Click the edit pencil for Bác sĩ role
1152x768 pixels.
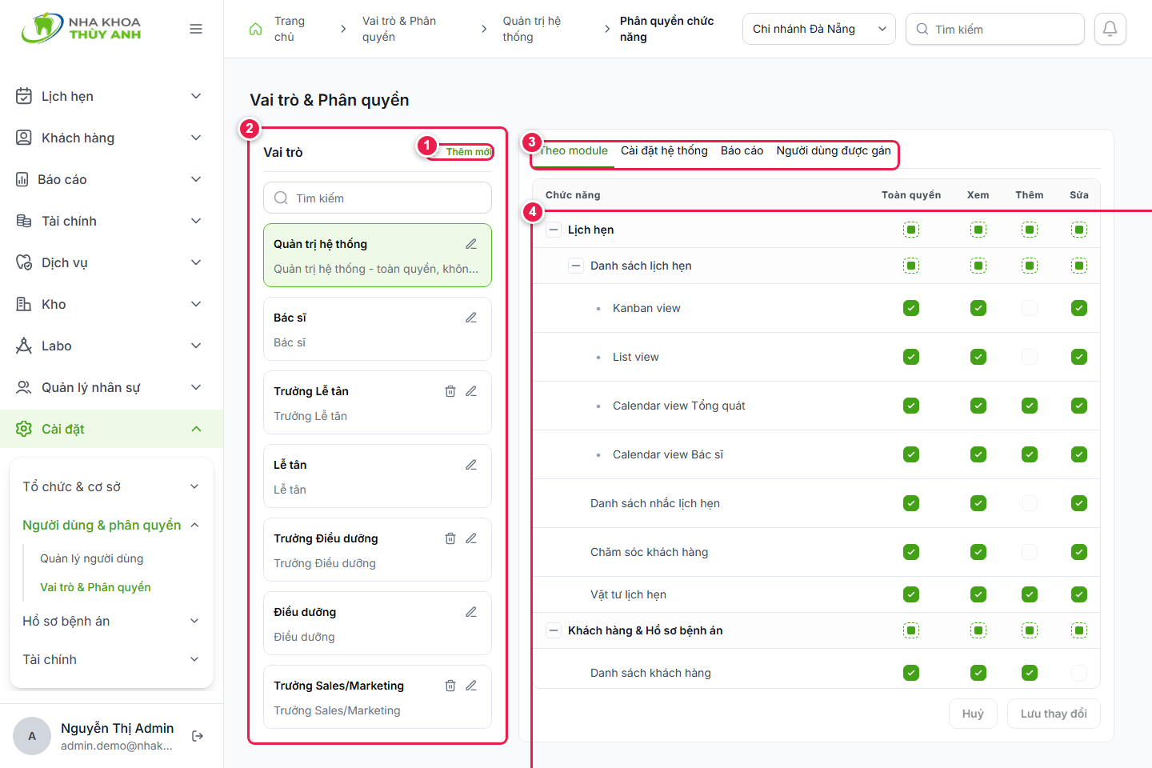[471, 318]
